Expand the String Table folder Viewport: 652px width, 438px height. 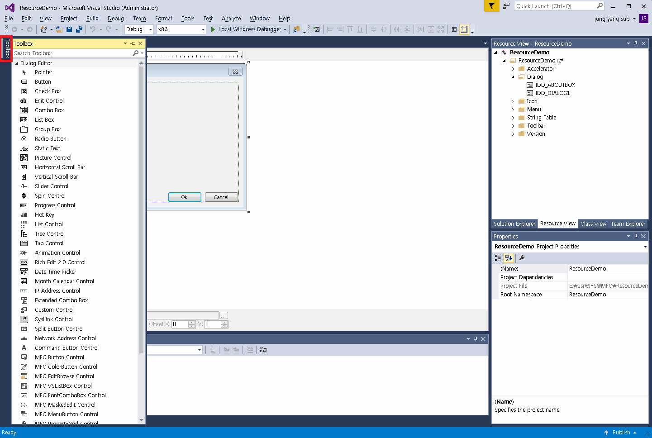pyautogui.click(x=513, y=118)
